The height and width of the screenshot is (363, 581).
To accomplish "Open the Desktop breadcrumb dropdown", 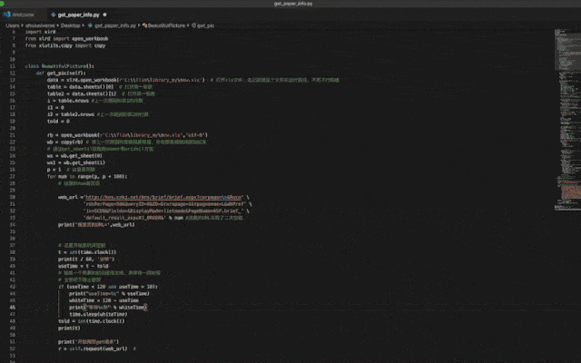I will pyautogui.click(x=71, y=25).
